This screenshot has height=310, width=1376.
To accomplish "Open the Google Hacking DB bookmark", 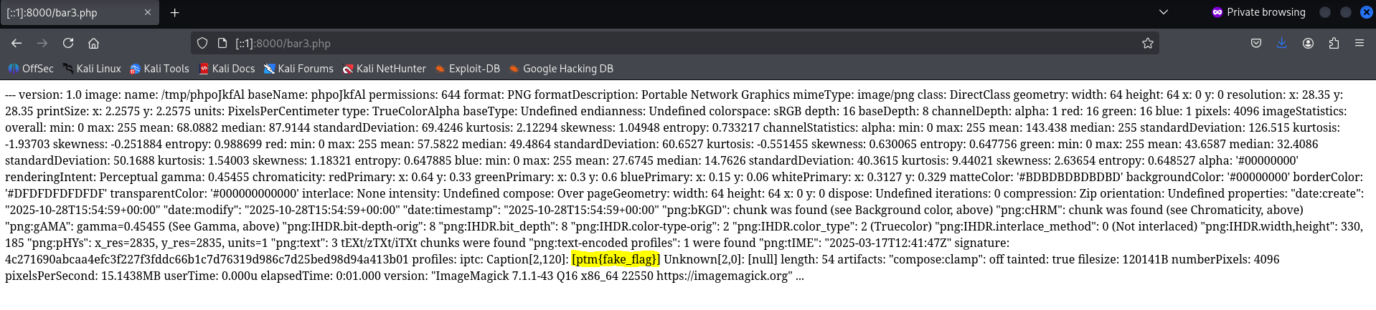I will [561, 69].
